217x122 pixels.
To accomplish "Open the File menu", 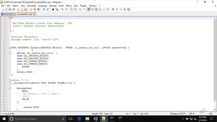I will tap(3, 6).
